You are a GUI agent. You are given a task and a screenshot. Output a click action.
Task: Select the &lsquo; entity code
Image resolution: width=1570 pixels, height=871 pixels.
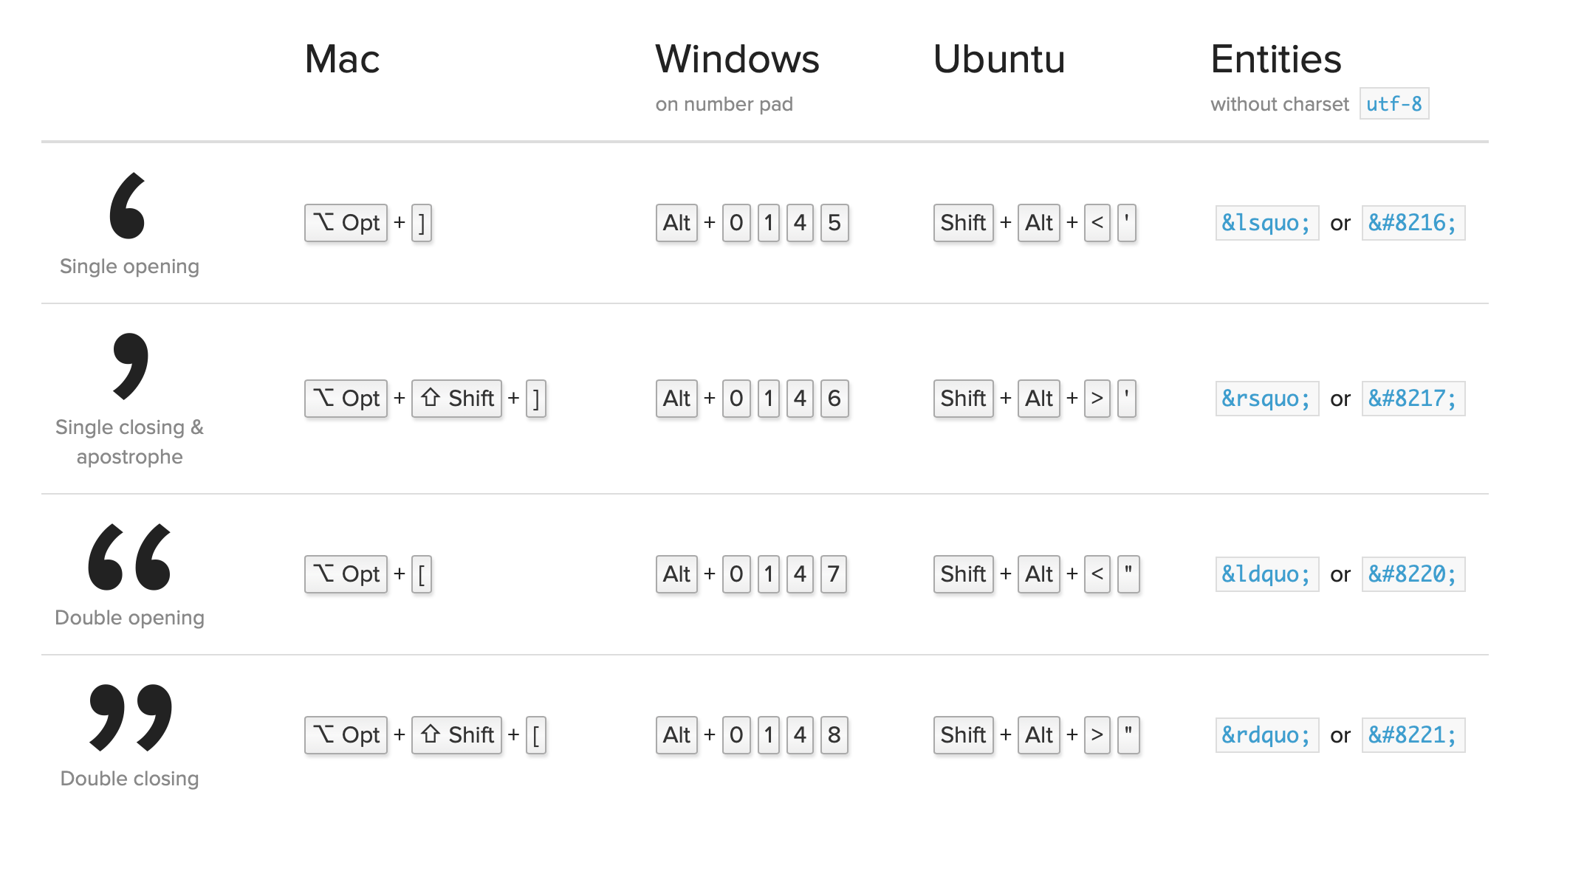pyautogui.click(x=1267, y=223)
